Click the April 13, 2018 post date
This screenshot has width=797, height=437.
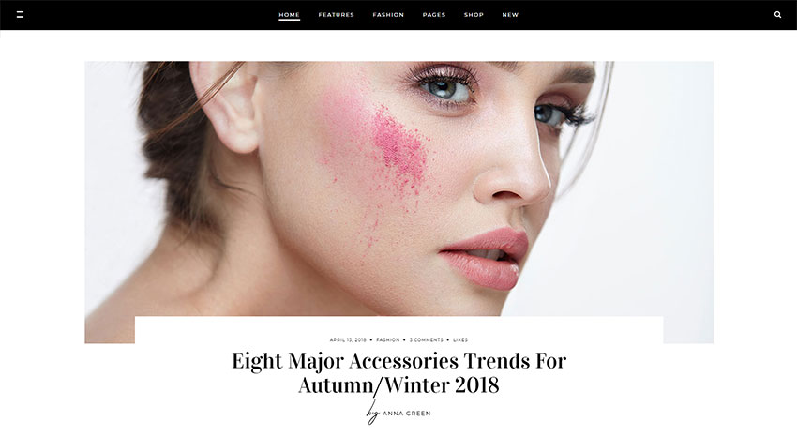pos(348,340)
